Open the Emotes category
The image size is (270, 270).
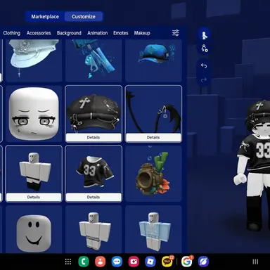pyautogui.click(x=121, y=33)
